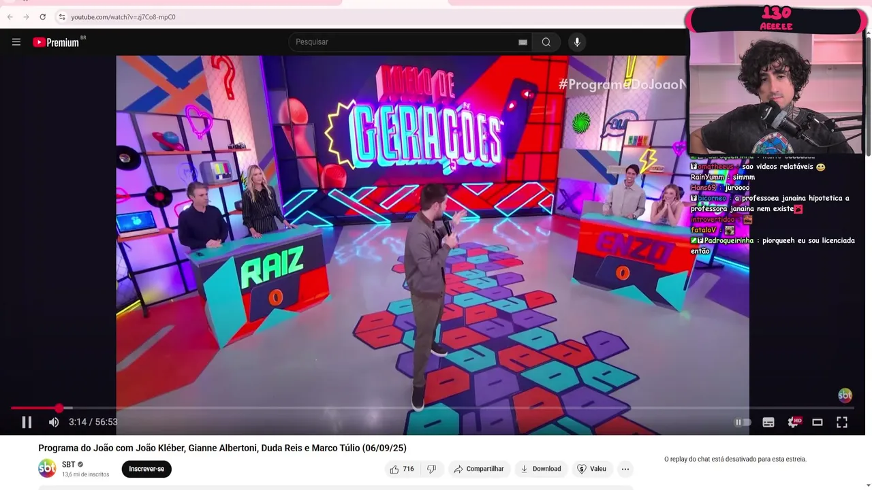Image resolution: width=872 pixels, height=490 pixels.
Task: Click the SBT watermark in the video
Action: click(845, 395)
